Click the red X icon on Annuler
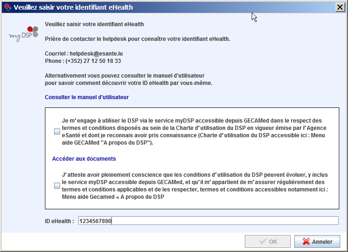348x252 pixels. [x=305, y=241]
